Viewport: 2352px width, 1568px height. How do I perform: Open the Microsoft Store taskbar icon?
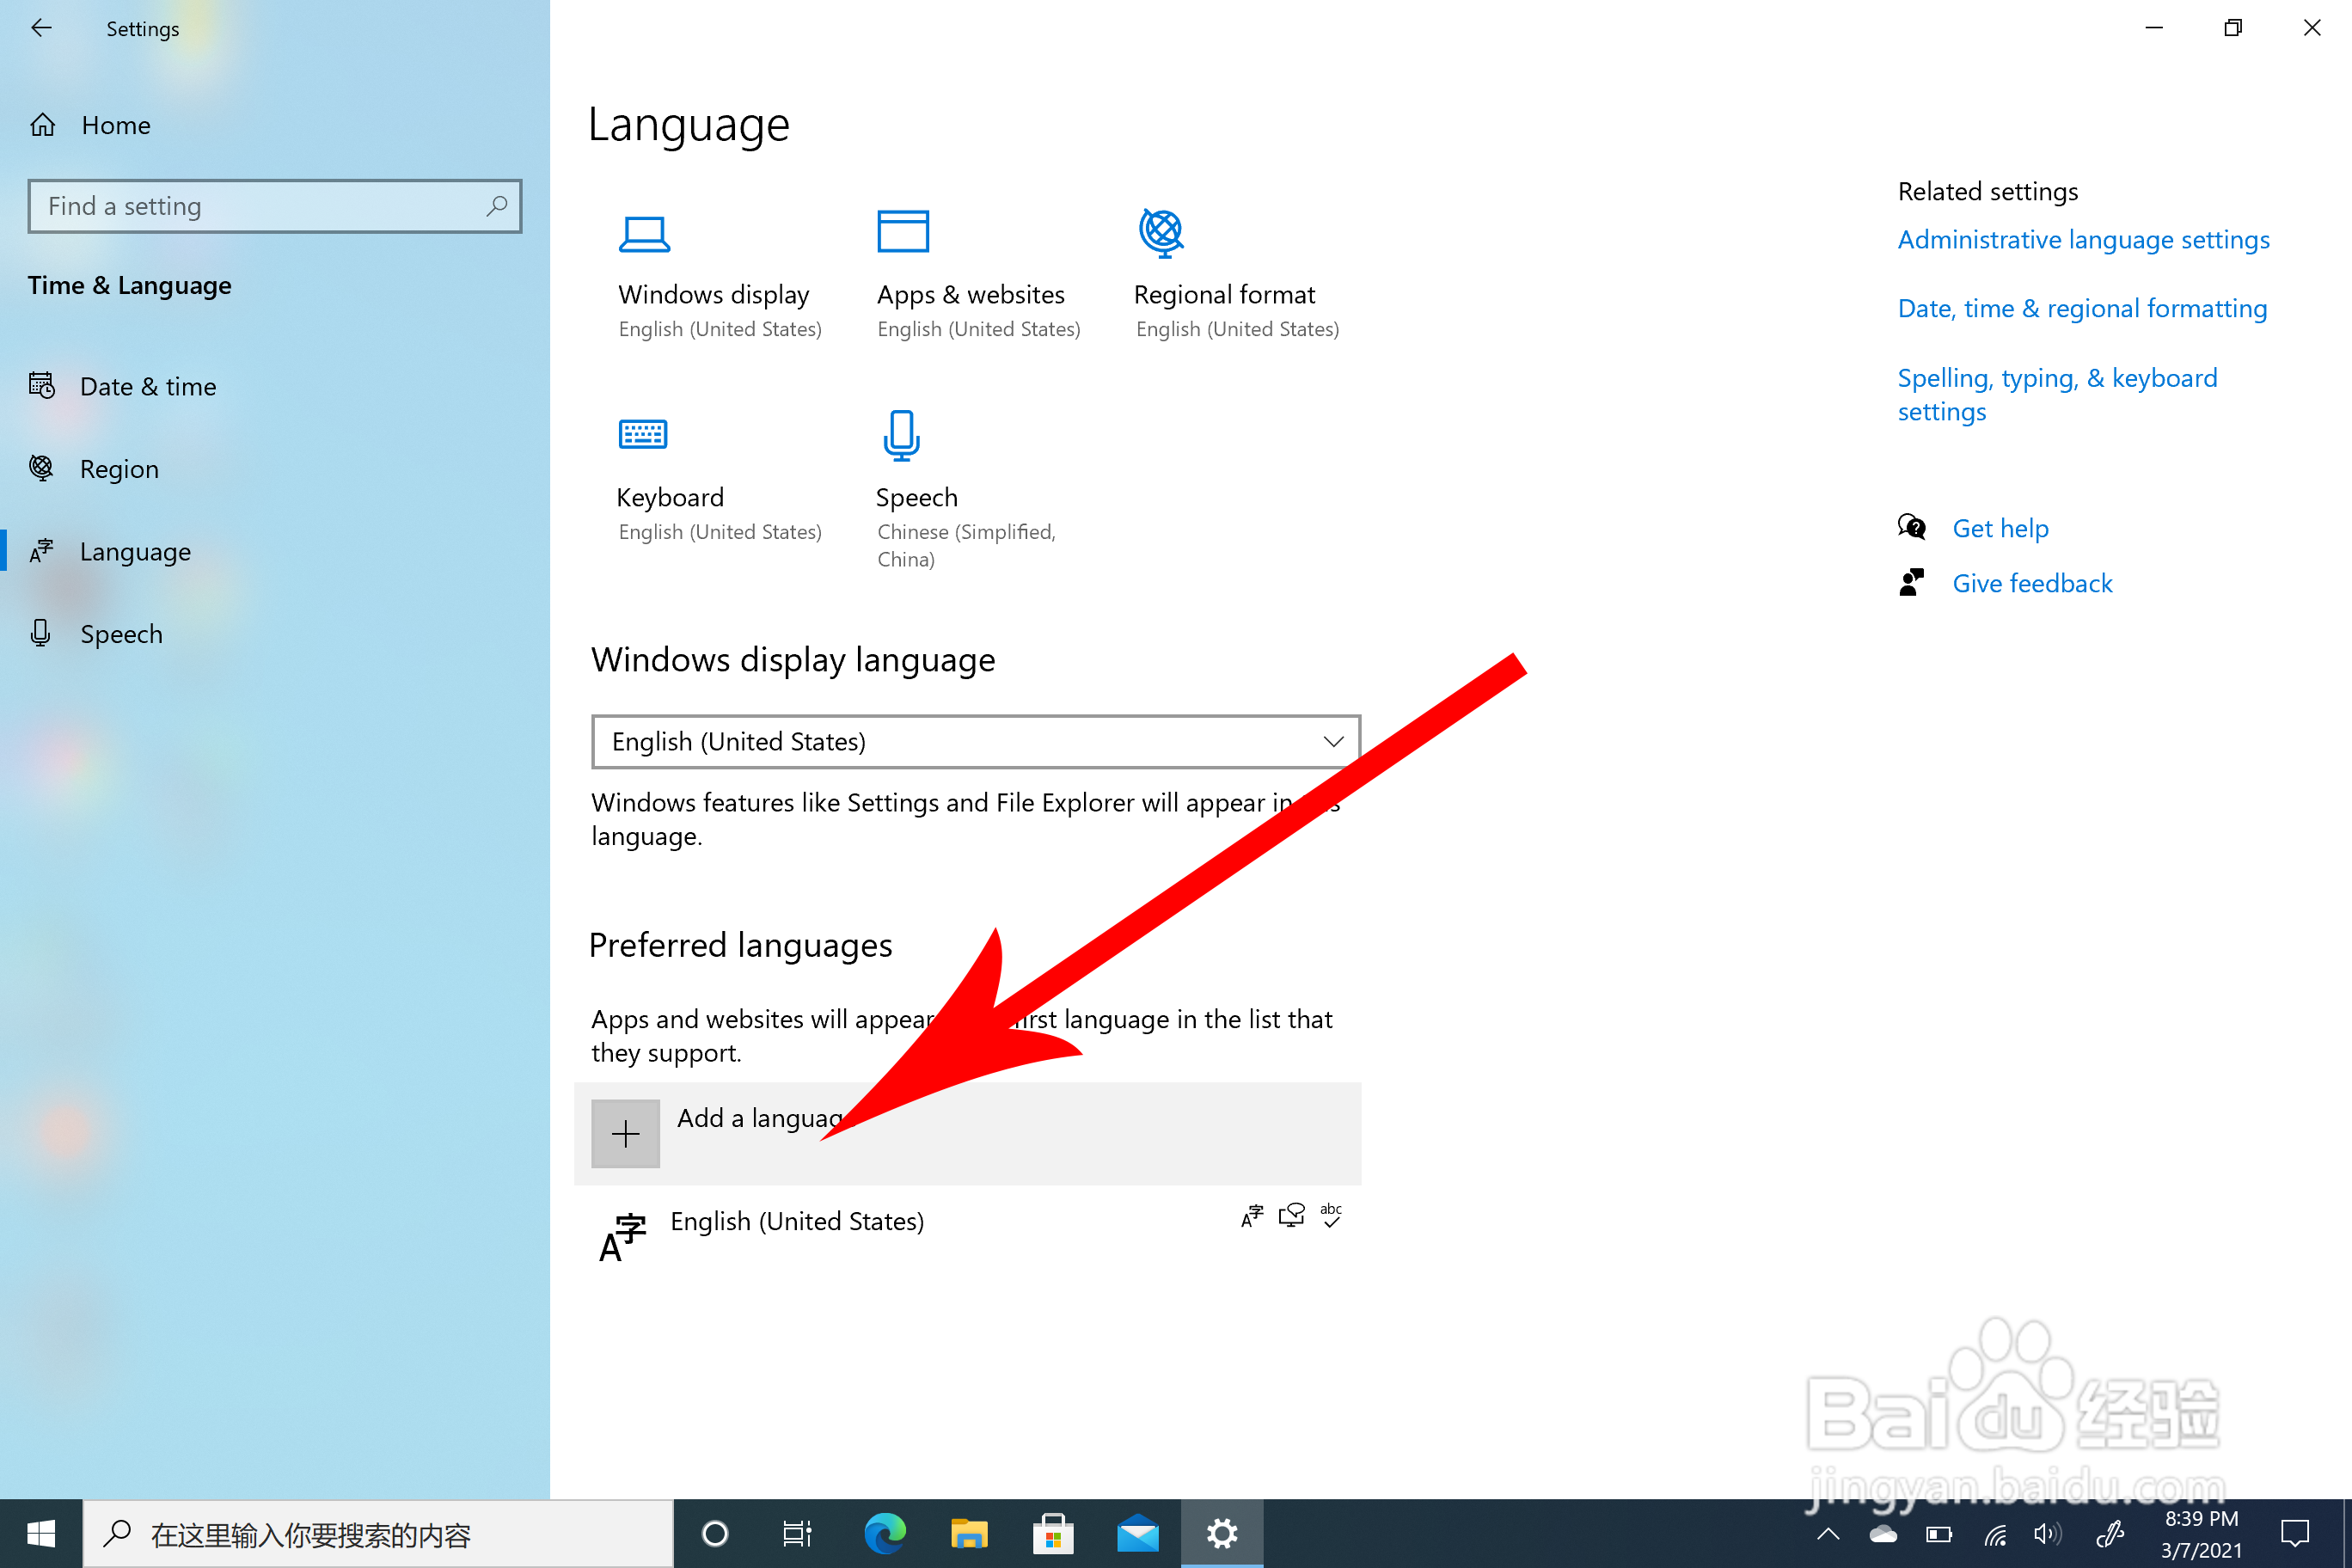1053,1533
